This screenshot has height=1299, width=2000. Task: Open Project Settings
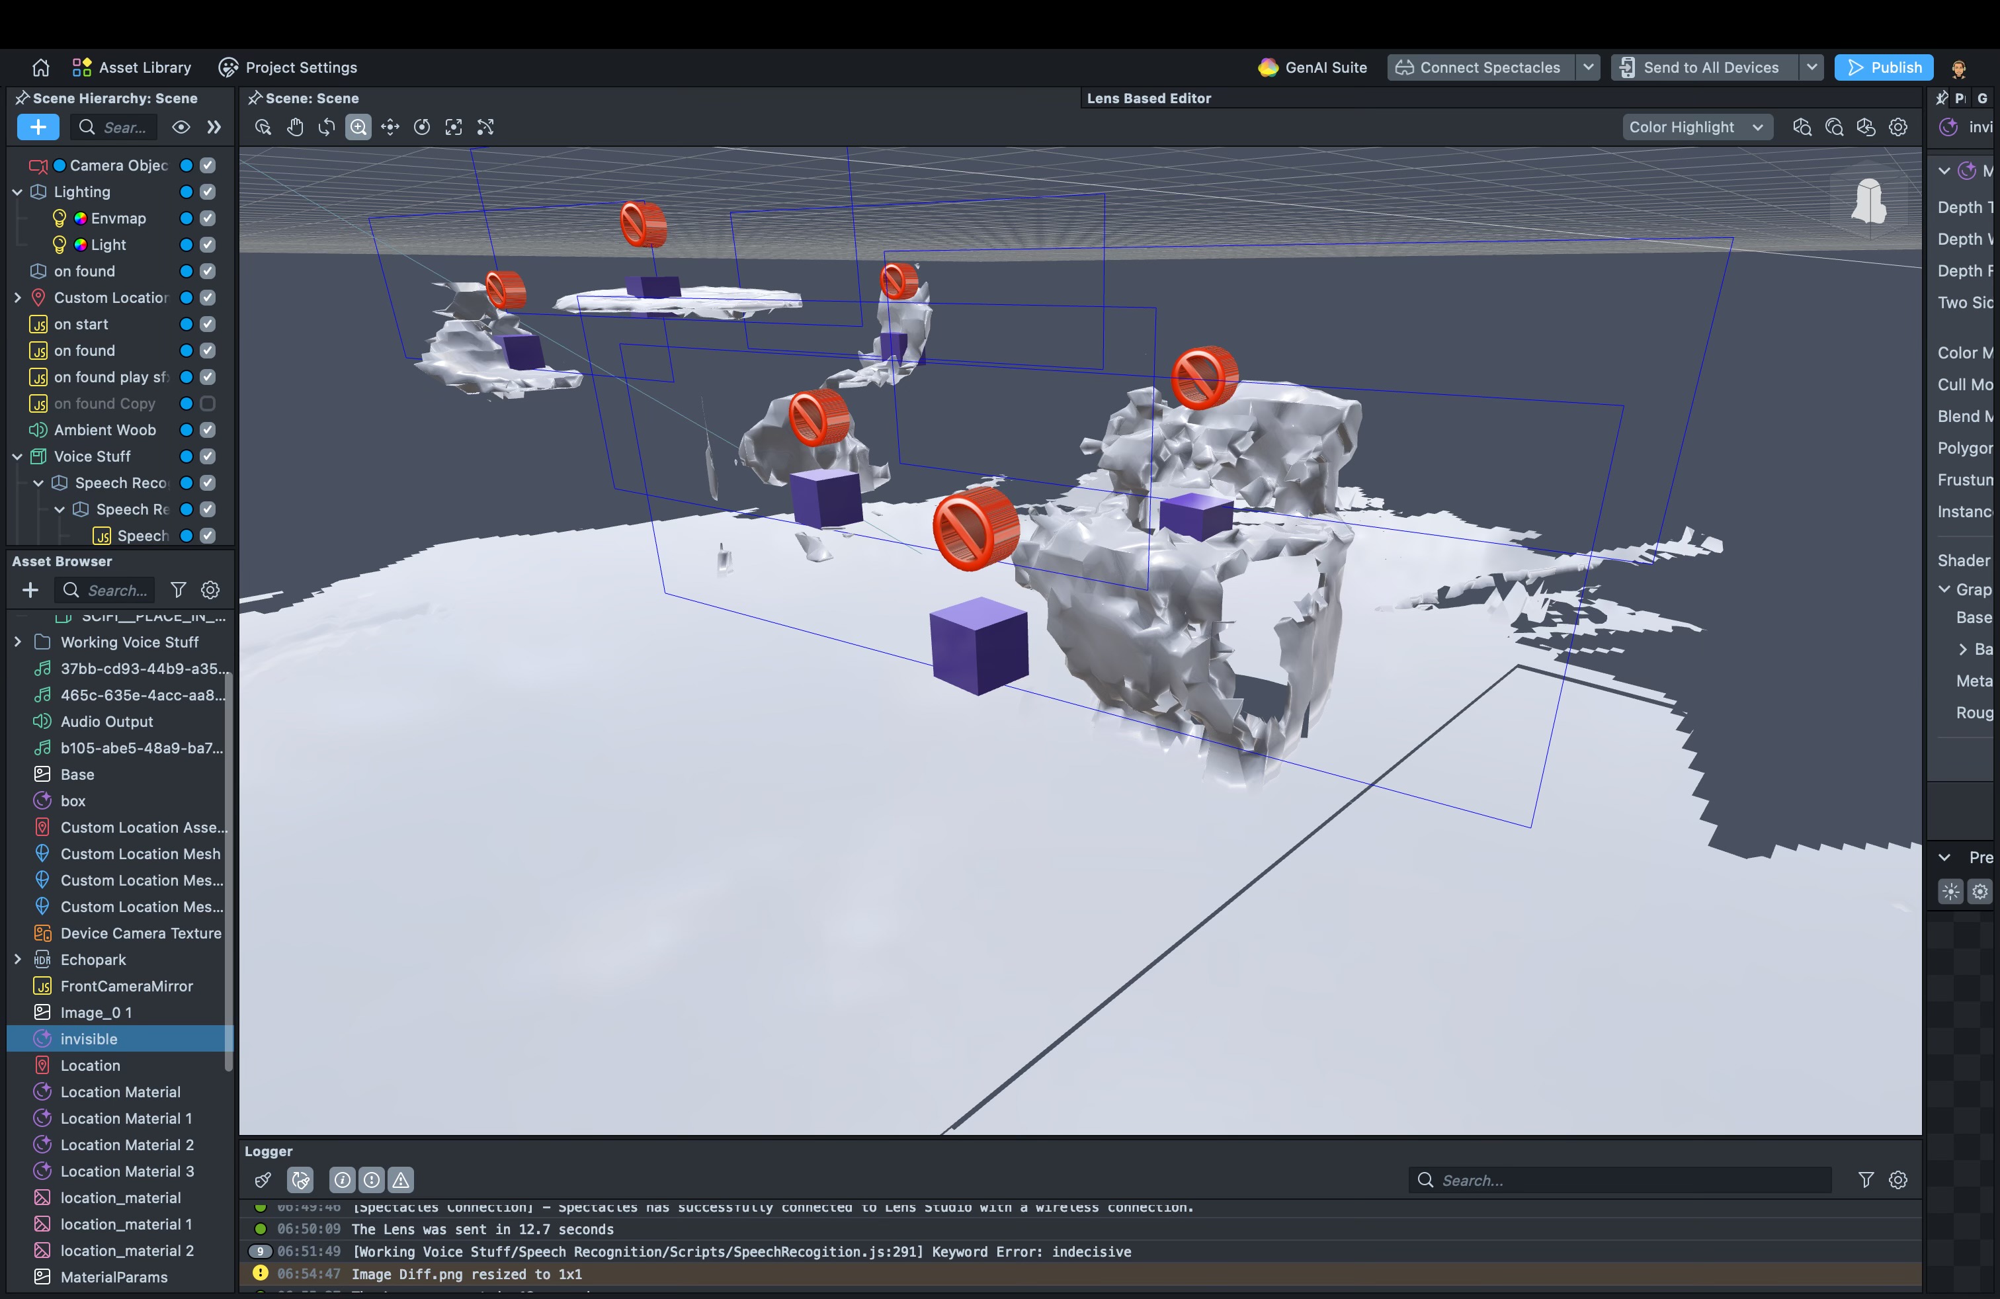coord(288,67)
